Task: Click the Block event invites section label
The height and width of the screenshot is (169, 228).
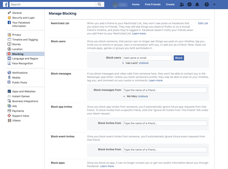Action: (x=62, y=137)
